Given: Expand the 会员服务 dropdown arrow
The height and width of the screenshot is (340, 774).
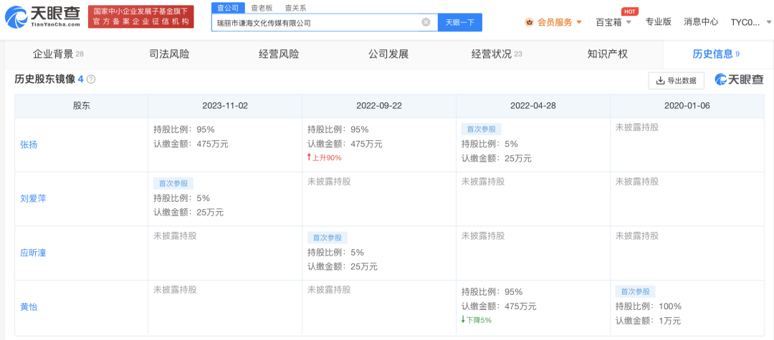Looking at the screenshot, I should (579, 22).
